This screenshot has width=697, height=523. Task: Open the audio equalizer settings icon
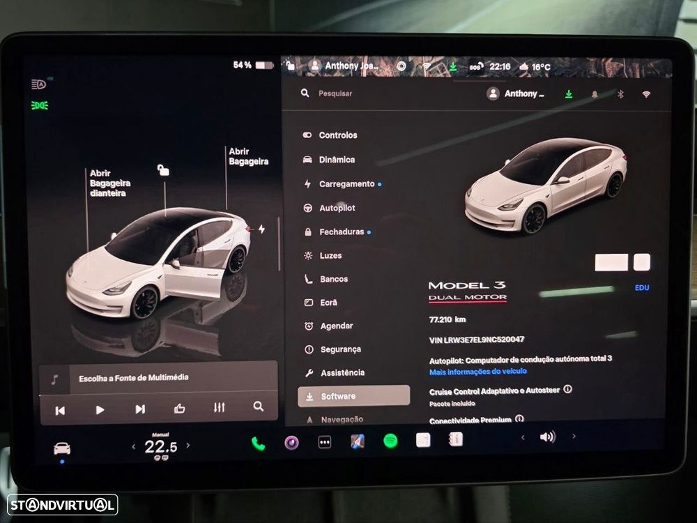tap(219, 407)
